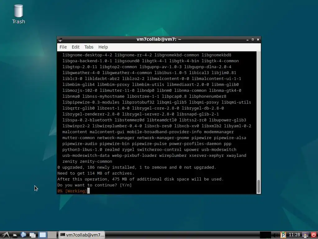Viewport: 318px width, 239px height.
Task: Click the CPU usage monitor in tray
Action: 266,235
